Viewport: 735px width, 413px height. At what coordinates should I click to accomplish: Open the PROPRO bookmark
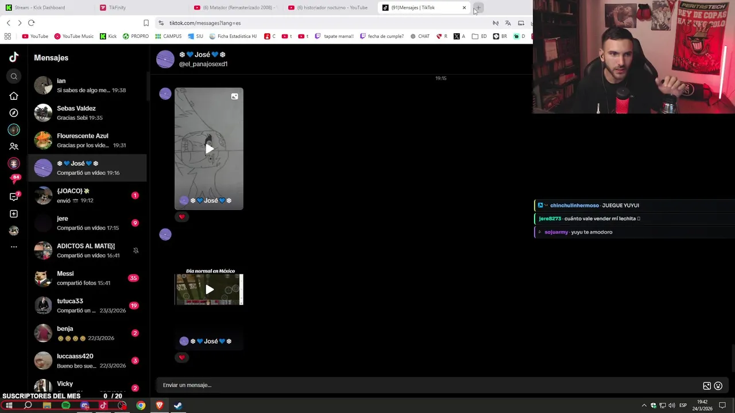point(136,36)
